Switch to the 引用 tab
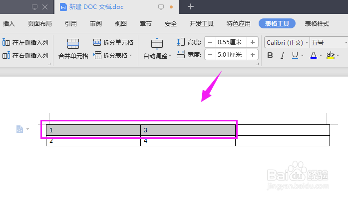Viewport: 348px width, 198px height. point(71,24)
